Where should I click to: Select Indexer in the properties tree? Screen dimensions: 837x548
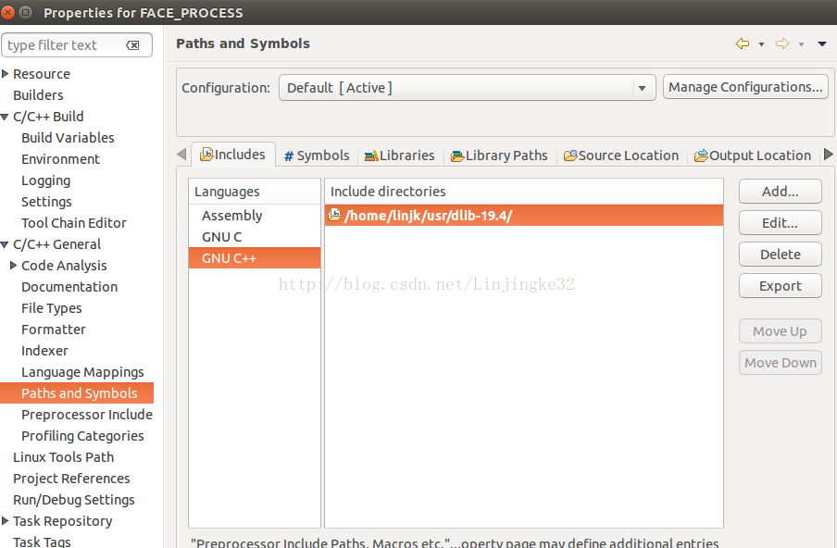[x=44, y=351]
